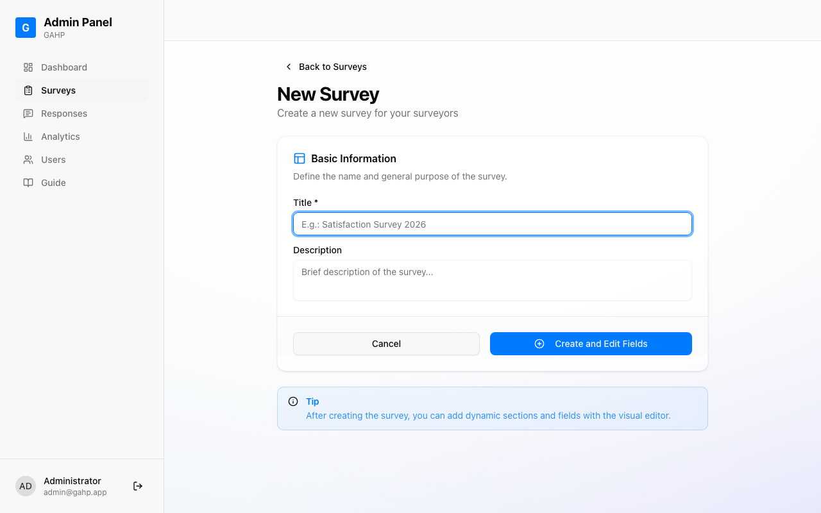Click the plus icon inside Create button
Viewport: 821px width, 513px height.
tap(539, 344)
